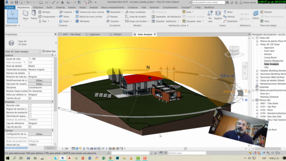
Task: Select Rejilla de muro cortina
Action: [x=89, y=17]
